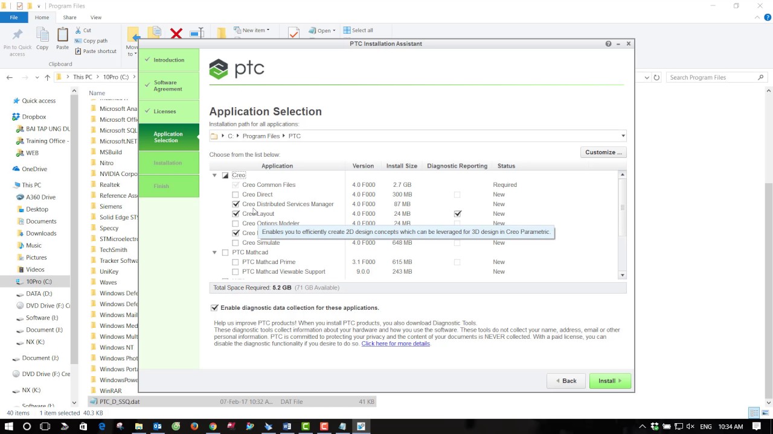Open the New item dropdown in Explorer
The image size is (773, 434).
click(x=251, y=30)
